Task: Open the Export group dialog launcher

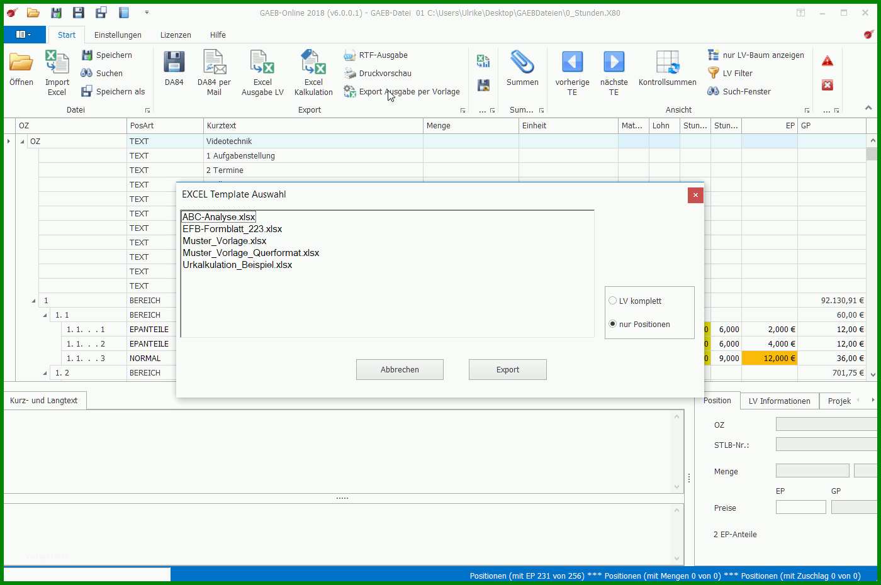Action: 463,111
